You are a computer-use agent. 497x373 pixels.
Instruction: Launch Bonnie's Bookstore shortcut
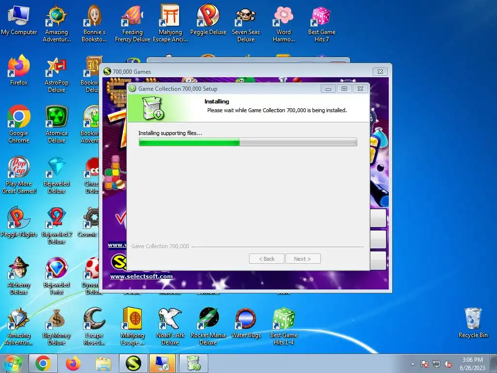pyautogui.click(x=94, y=23)
